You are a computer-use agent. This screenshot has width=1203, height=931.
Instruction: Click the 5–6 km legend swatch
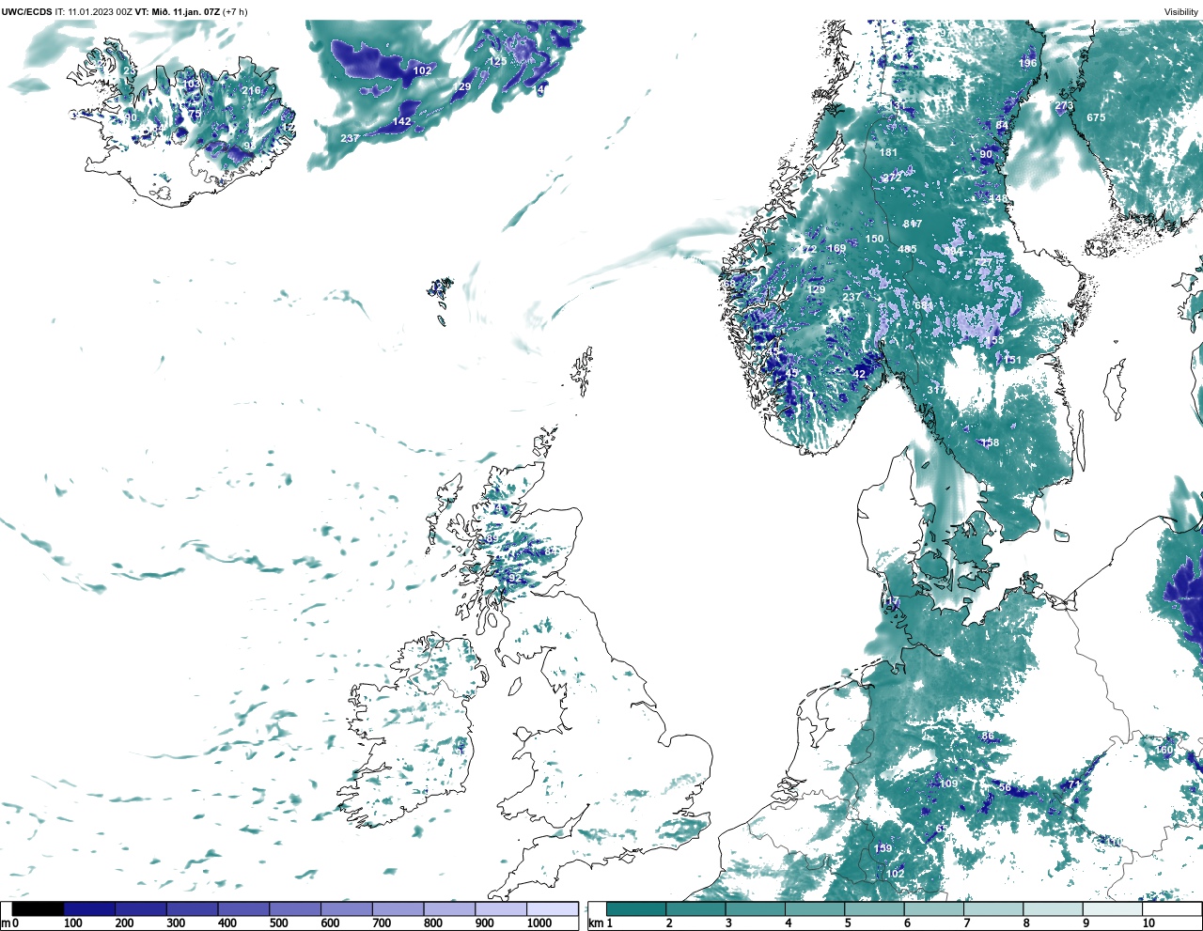click(874, 908)
